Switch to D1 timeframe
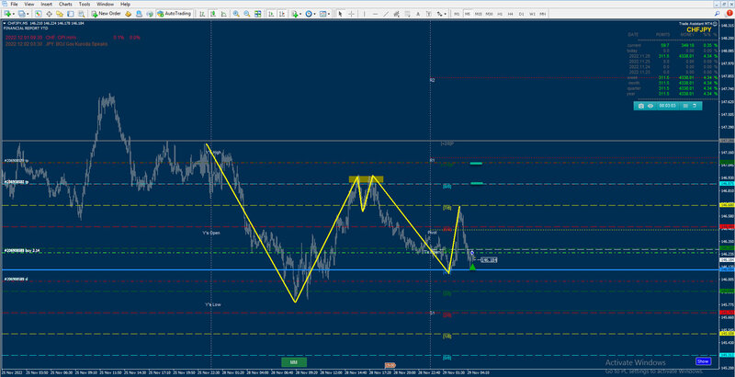 coord(521,14)
